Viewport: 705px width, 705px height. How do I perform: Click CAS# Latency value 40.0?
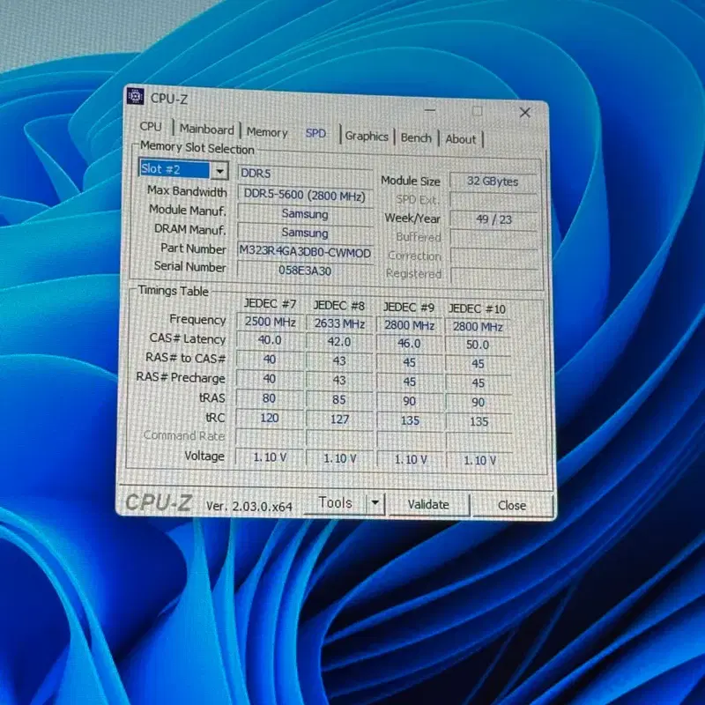pos(270,340)
